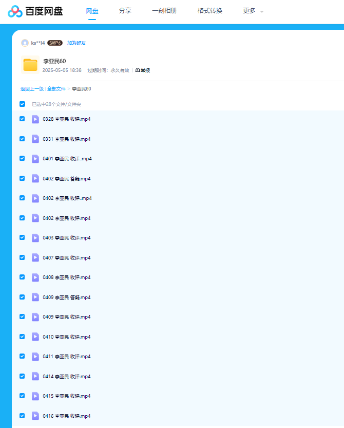Viewport: 344px width, 428px height.
Task: Click the user avatar icon for ks**l4
Action: tap(25, 43)
